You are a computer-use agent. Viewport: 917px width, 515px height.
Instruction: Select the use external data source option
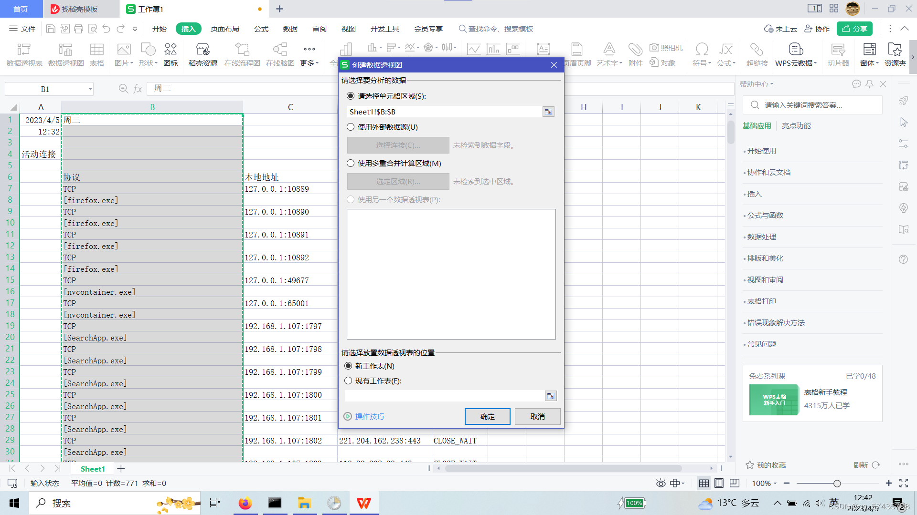point(351,127)
